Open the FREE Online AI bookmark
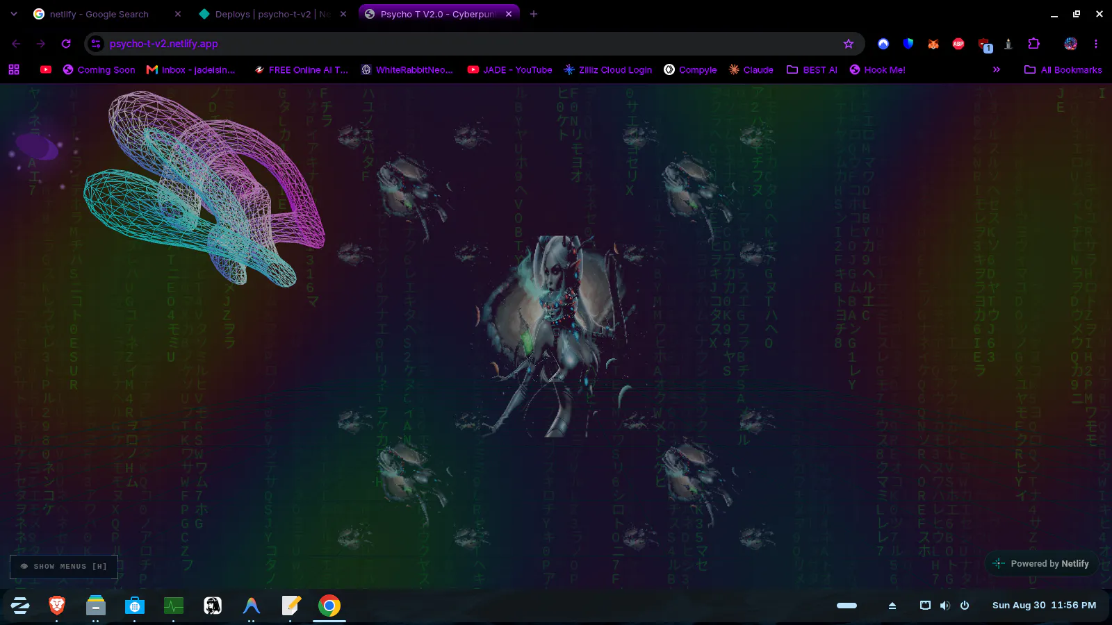This screenshot has height=625, width=1112. click(302, 69)
